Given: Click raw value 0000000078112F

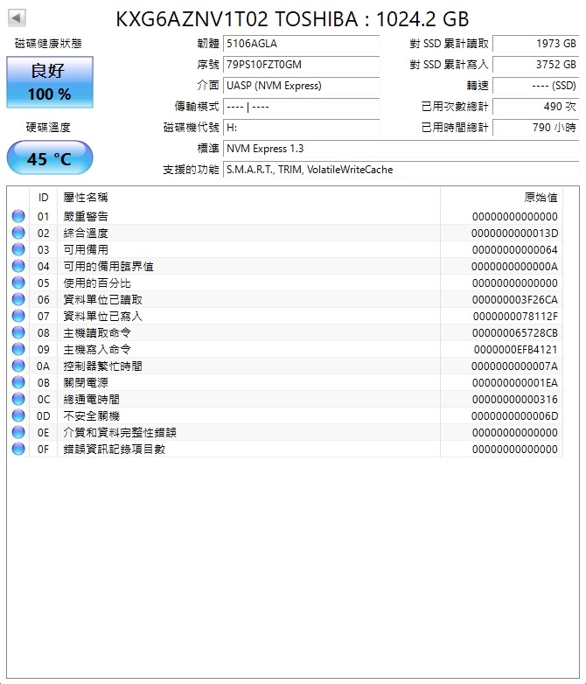Looking at the screenshot, I should point(515,317).
